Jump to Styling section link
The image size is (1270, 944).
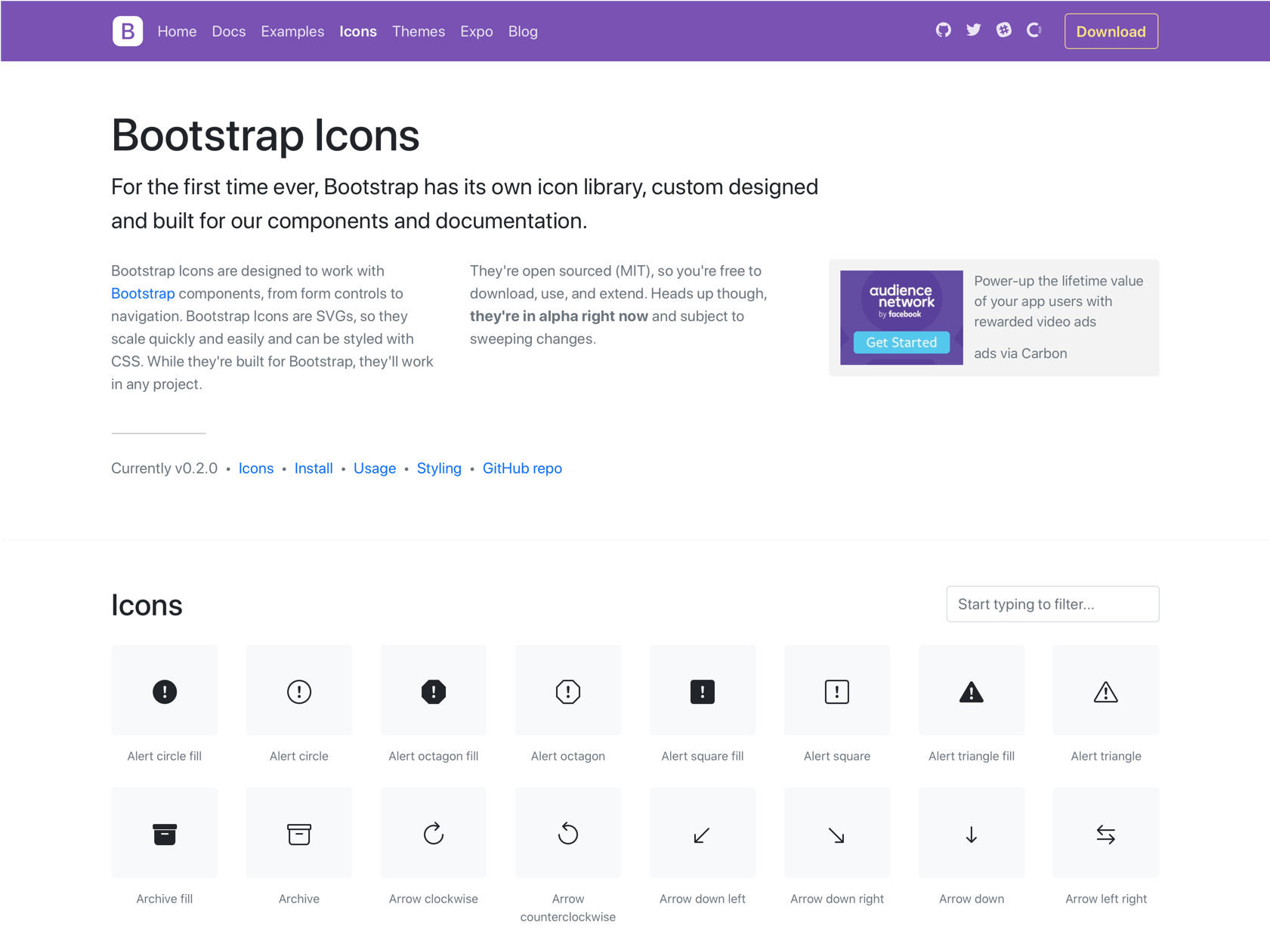point(439,468)
